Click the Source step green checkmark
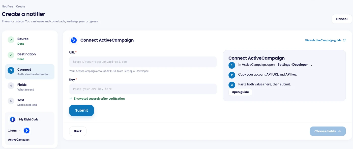Image resolution: width=353 pixels, height=149 pixels. pyautogui.click(x=11, y=40)
